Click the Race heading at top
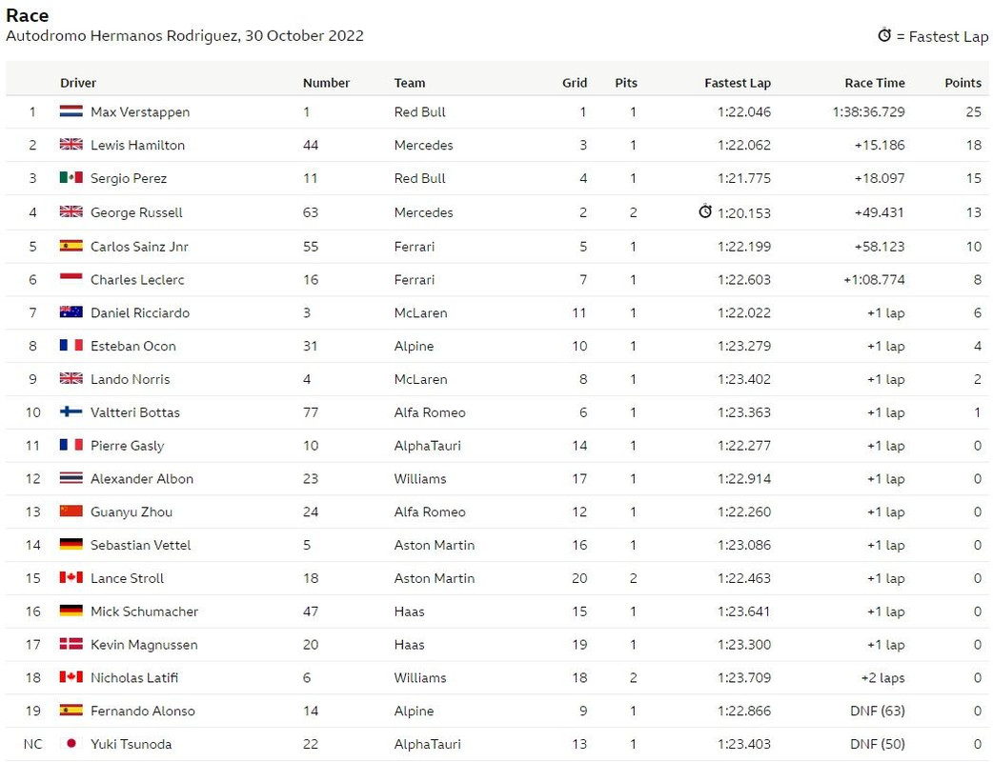993x762 pixels. (28, 15)
